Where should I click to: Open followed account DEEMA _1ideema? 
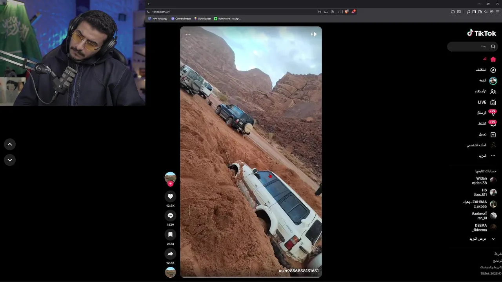484,228
